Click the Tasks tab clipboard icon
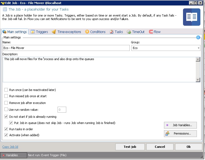This screenshot has width=205, height=160. click(x=112, y=32)
